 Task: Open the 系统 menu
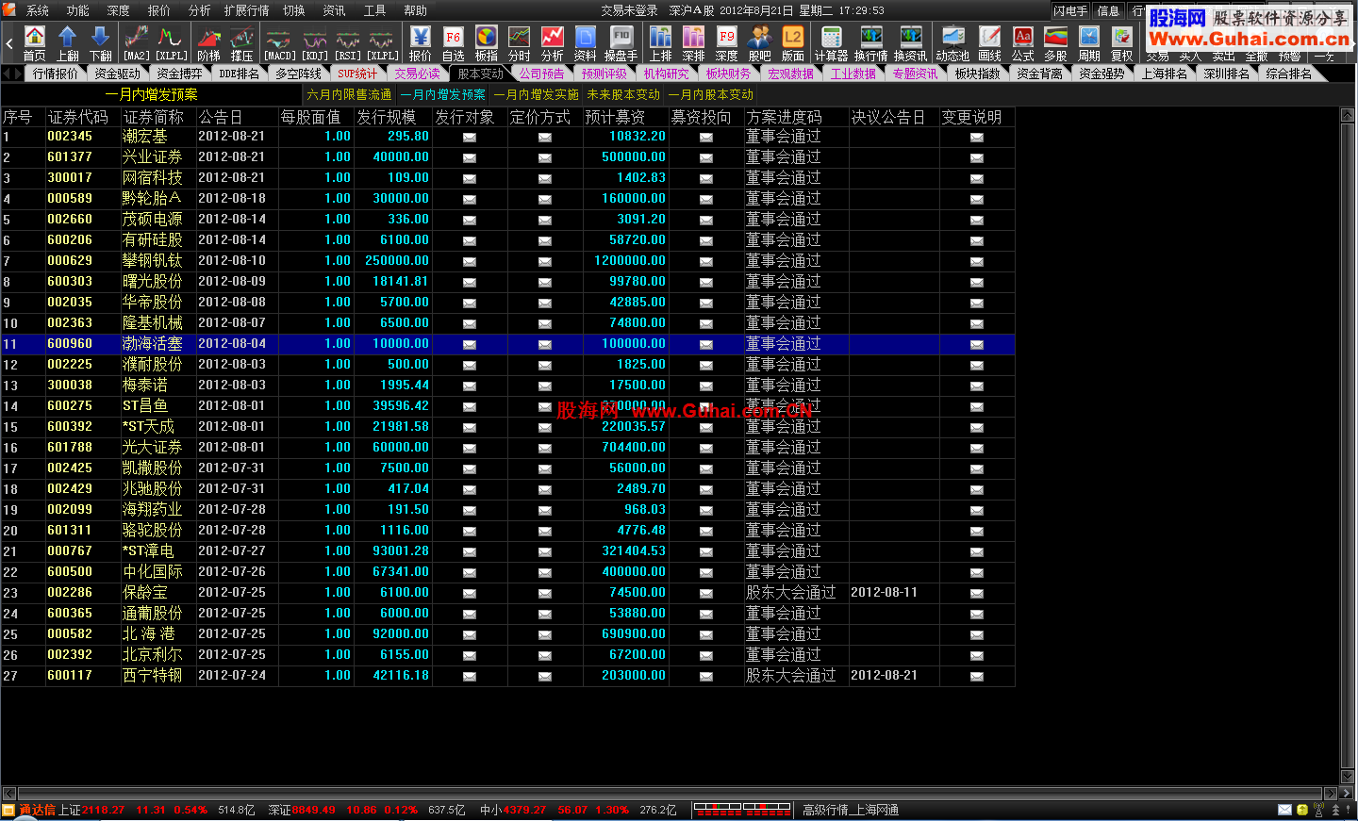38,10
